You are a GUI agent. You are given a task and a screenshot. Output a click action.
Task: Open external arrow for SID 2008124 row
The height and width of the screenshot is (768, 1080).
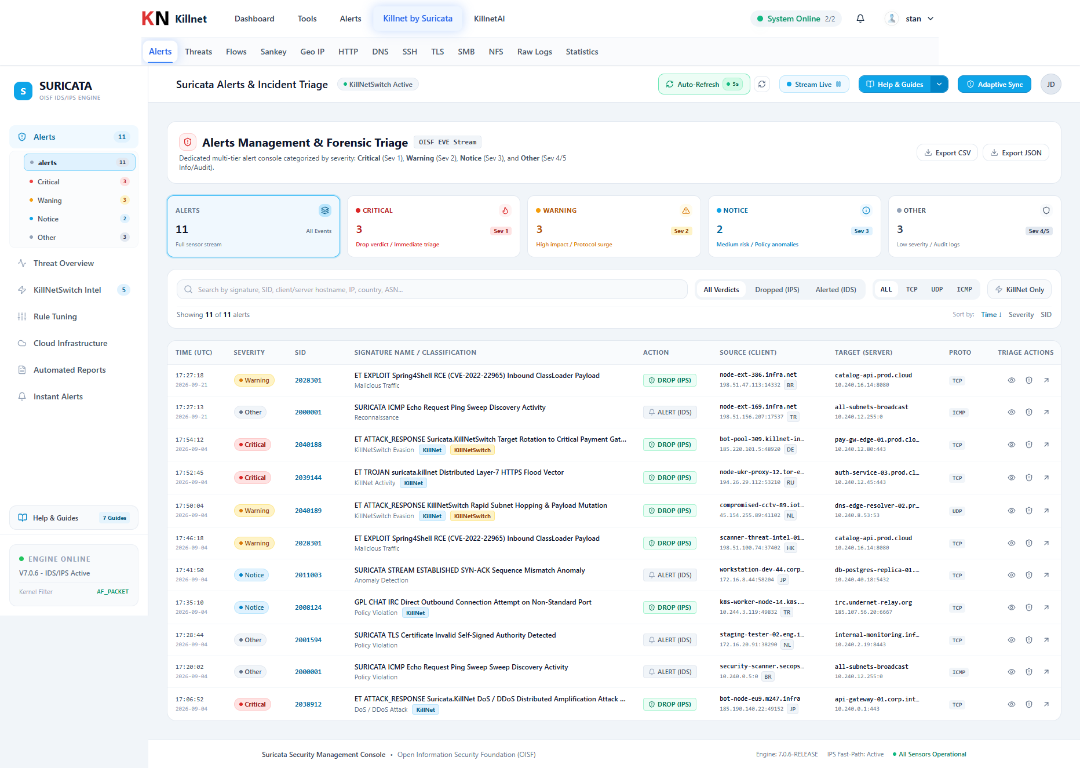(1046, 607)
